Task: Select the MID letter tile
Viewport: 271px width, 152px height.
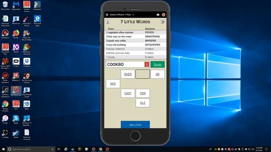Action: (x=113, y=84)
